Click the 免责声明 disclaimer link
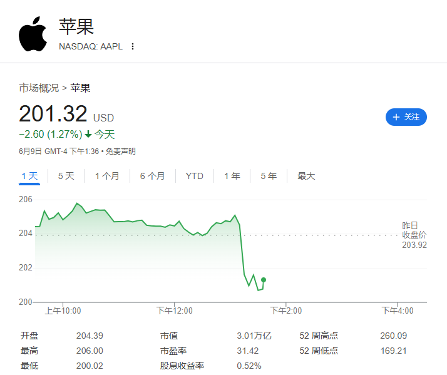Screen dimensions: 447x375 click(x=121, y=151)
